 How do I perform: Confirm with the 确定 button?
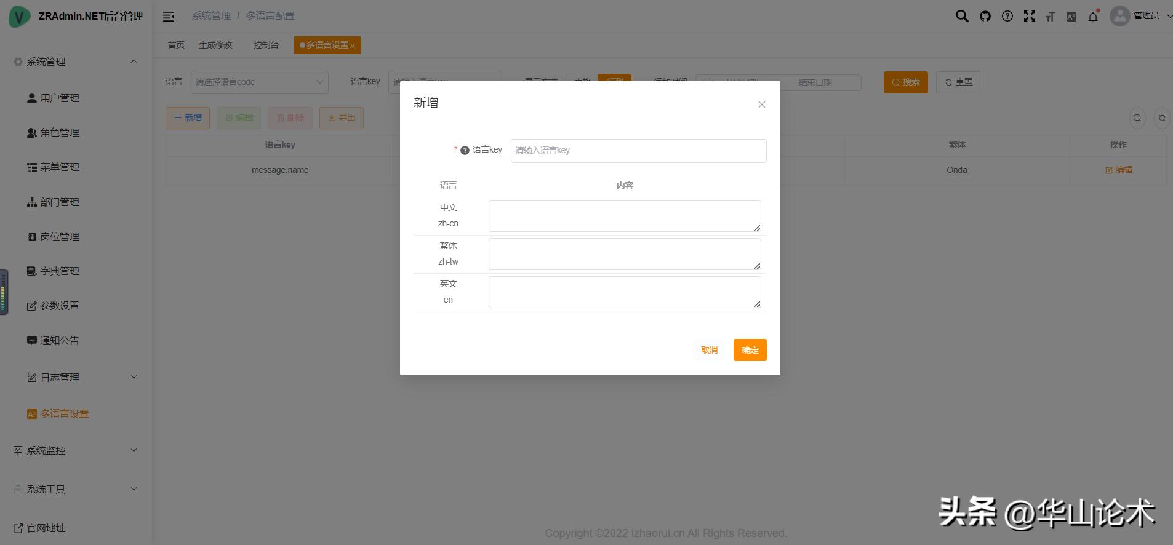tap(750, 350)
